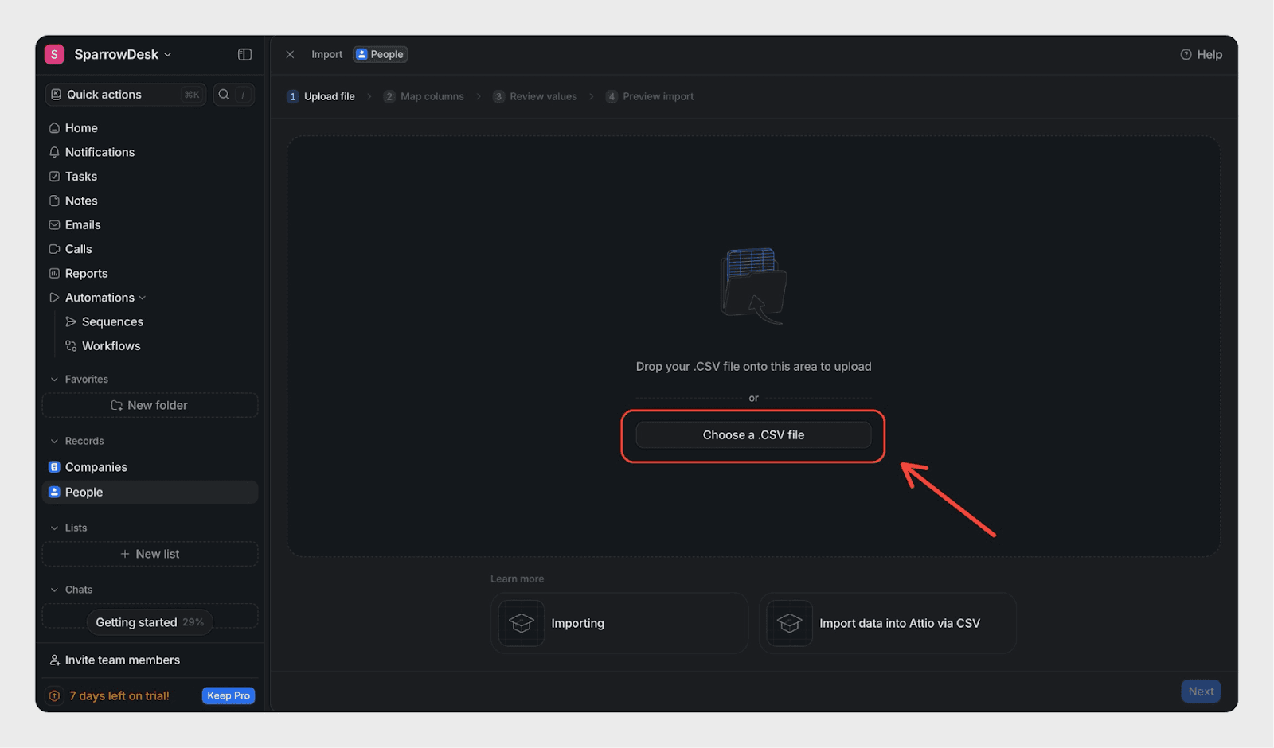The image size is (1274, 748).
Task: Collapse the sidebar with the panel icon
Action: coord(244,54)
